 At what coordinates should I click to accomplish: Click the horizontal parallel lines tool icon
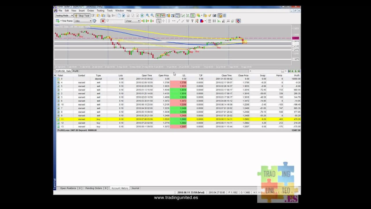[210, 21]
